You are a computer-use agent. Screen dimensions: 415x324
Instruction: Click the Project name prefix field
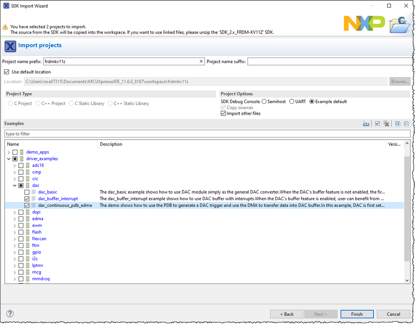[x=124, y=61]
